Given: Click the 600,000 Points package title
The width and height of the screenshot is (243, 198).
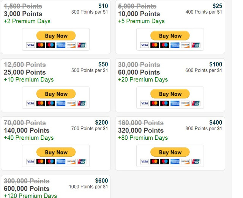Looking at the screenshot, I should (x=27, y=189).
